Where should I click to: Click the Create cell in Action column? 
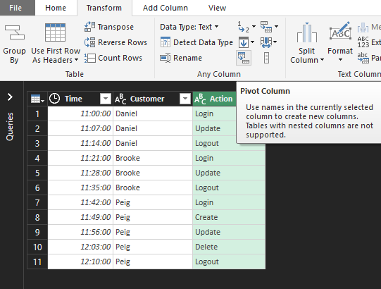pyautogui.click(x=229, y=217)
